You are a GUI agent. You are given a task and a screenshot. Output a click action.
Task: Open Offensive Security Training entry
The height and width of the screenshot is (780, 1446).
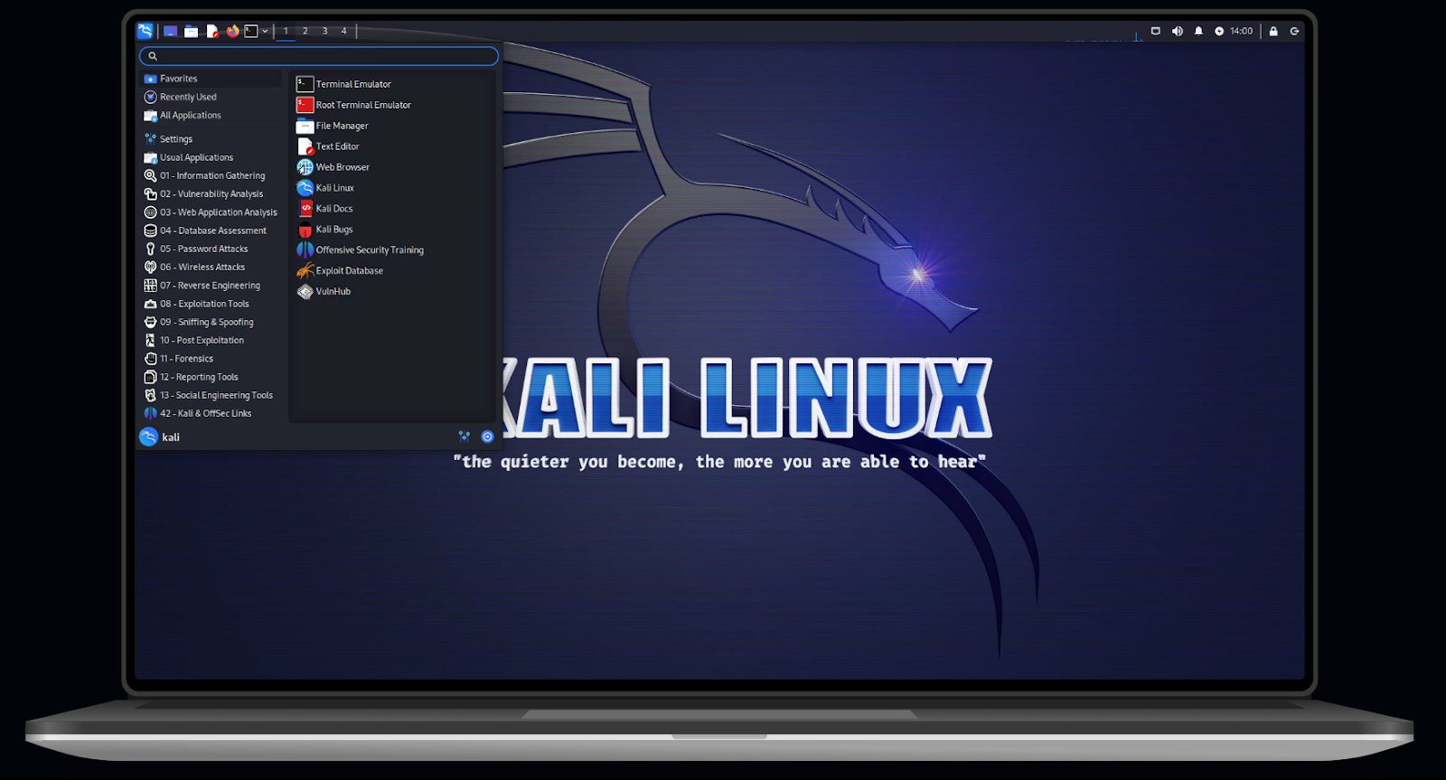(x=394, y=250)
